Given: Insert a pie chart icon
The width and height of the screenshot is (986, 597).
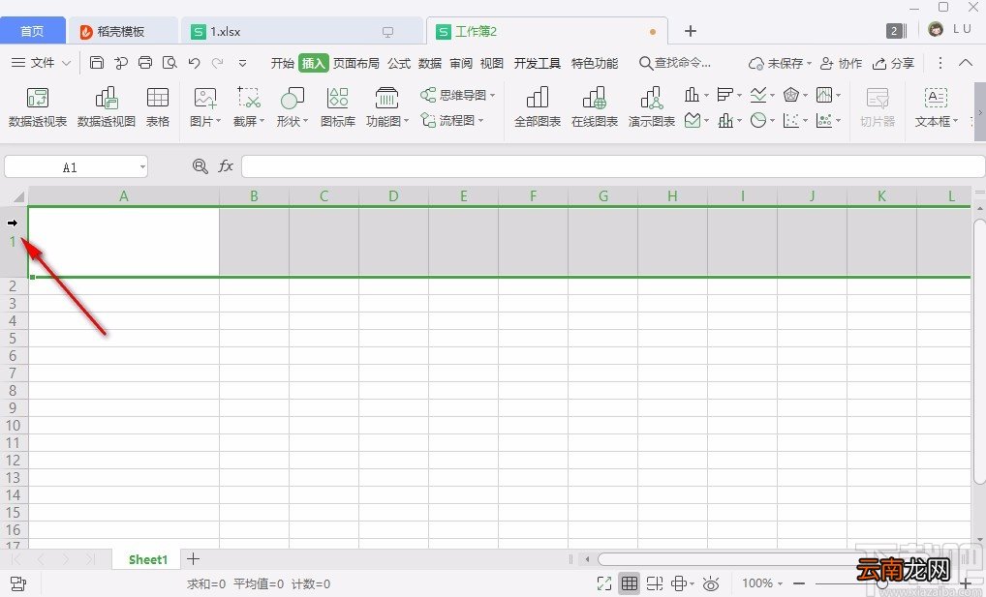Looking at the screenshot, I should tap(758, 120).
